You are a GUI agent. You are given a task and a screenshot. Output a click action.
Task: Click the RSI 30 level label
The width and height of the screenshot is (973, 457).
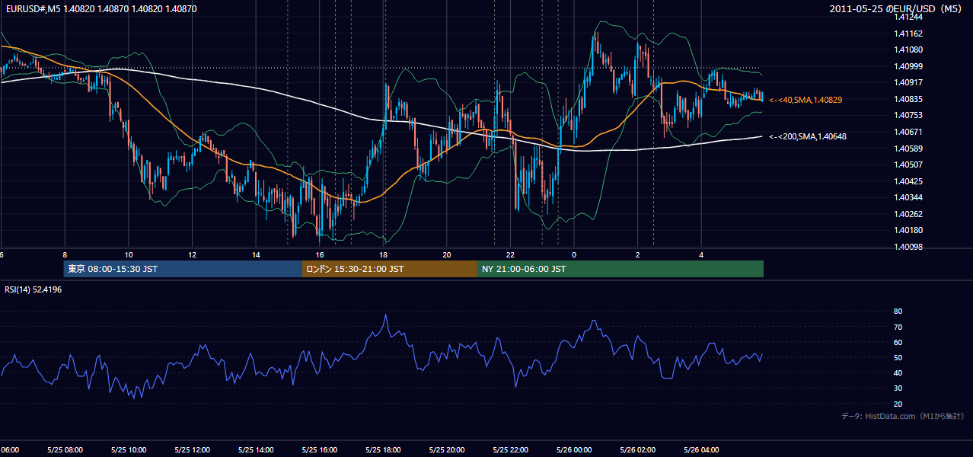898,388
